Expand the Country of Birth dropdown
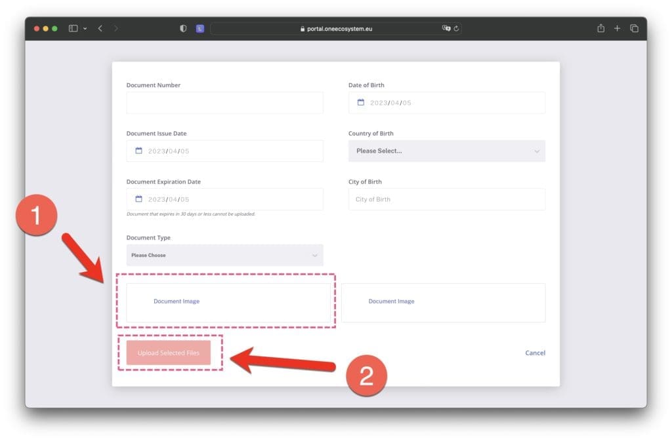672x441 pixels. 446,151
